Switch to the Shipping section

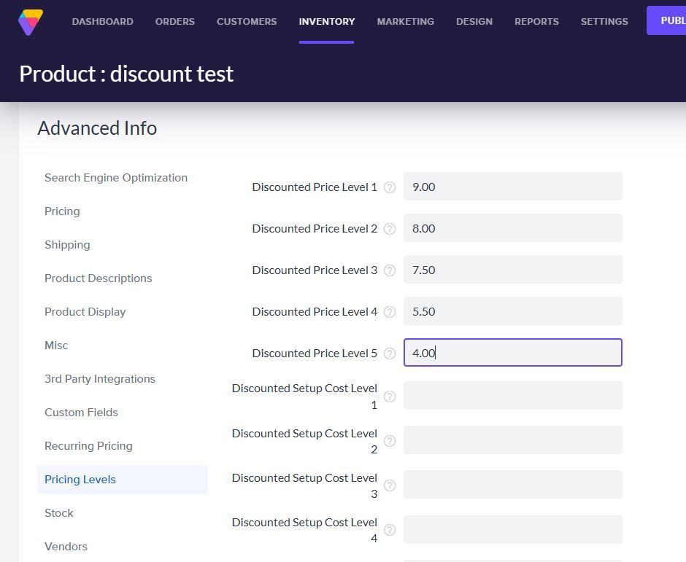67,245
